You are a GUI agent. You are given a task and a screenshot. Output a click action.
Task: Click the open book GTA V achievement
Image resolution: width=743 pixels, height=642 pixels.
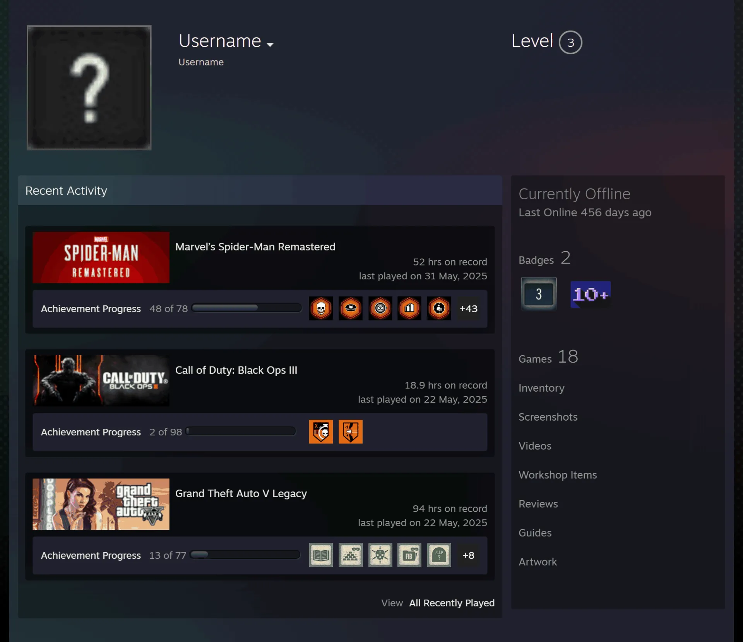pos(321,555)
